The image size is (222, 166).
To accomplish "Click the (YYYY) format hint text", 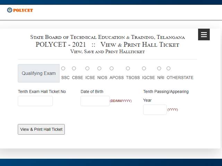I will pyautogui.click(x=172, y=110).
